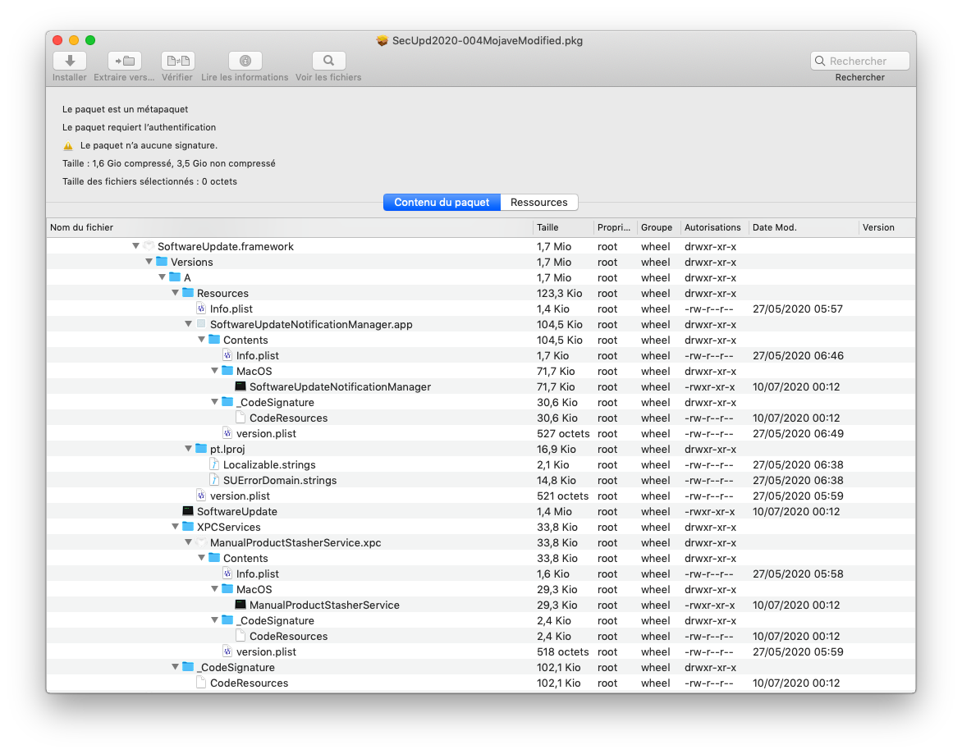Switch to Contenu du paquet tab
This screenshot has height=754, width=962.
tap(442, 203)
